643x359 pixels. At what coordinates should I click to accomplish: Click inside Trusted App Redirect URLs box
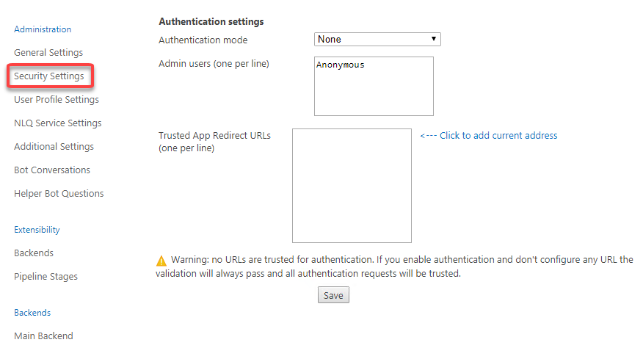[352, 186]
